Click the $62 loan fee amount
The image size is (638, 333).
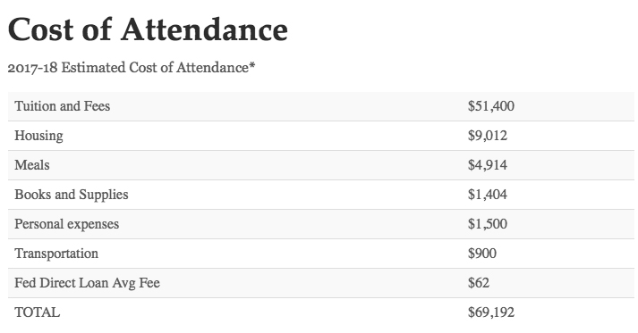pos(479,283)
